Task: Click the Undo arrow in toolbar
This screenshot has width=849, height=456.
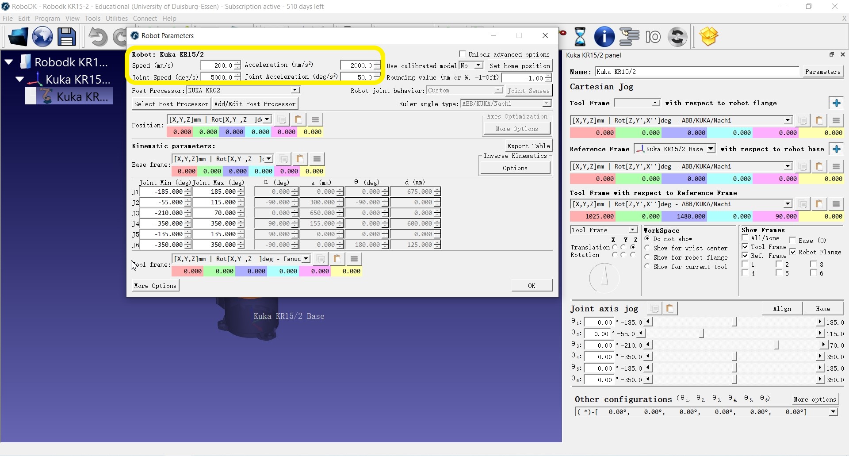Action: click(x=97, y=37)
